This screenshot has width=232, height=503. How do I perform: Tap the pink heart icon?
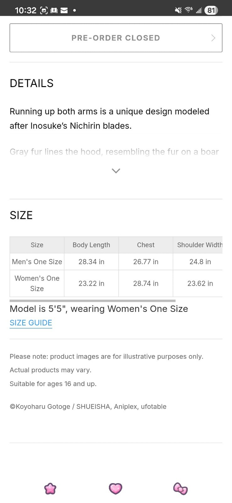(x=115, y=489)
